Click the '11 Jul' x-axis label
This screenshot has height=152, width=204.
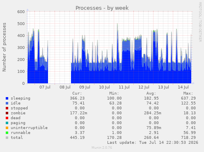[124, 87]
